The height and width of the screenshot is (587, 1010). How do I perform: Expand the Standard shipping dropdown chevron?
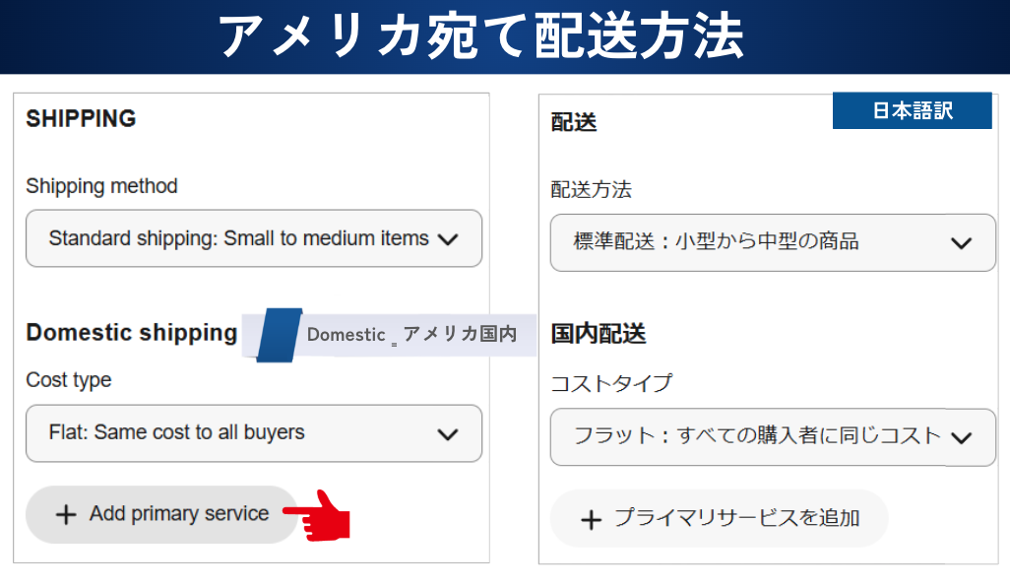(447, 239)
